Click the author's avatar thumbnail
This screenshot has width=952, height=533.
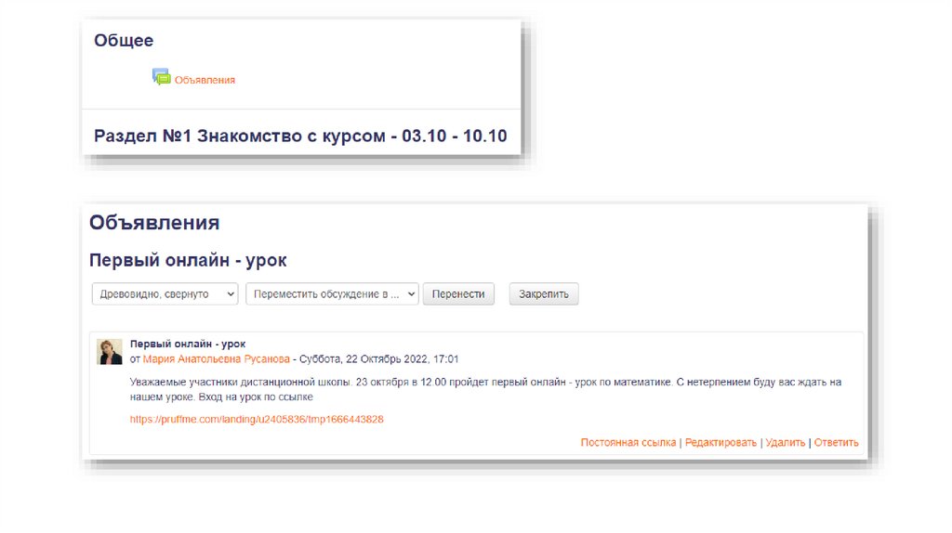point(110,352)
